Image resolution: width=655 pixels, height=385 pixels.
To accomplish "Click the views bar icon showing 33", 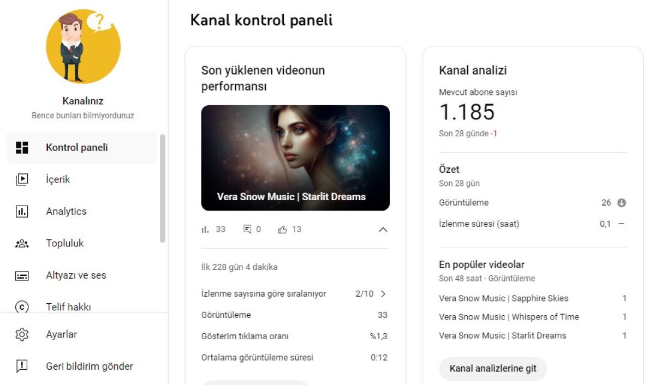I will pos(205,230).
